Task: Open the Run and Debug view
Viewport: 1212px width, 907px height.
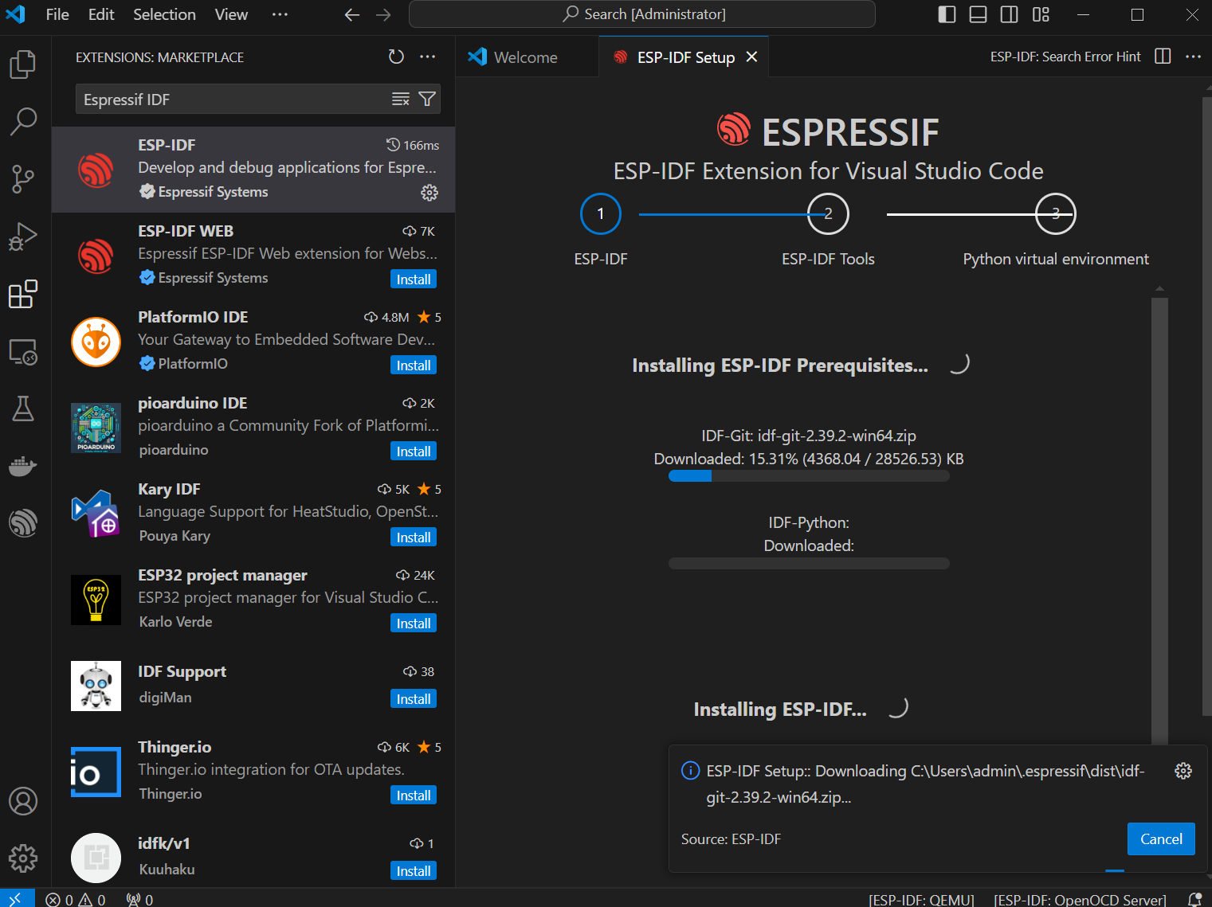Action: tap(23, 237)
